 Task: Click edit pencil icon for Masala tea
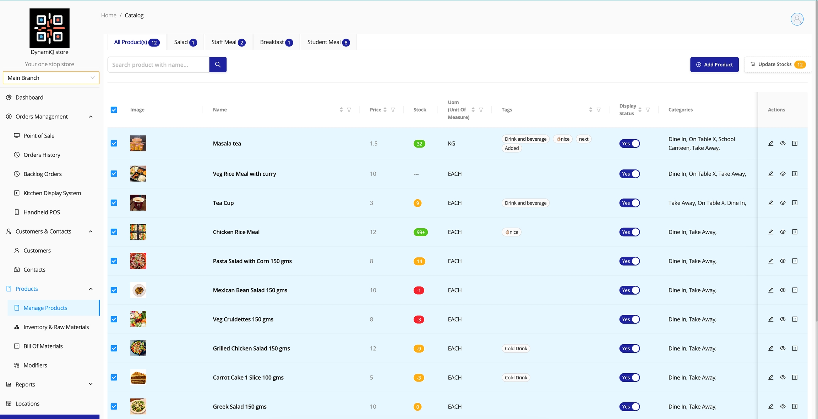[x=771, y=144]
